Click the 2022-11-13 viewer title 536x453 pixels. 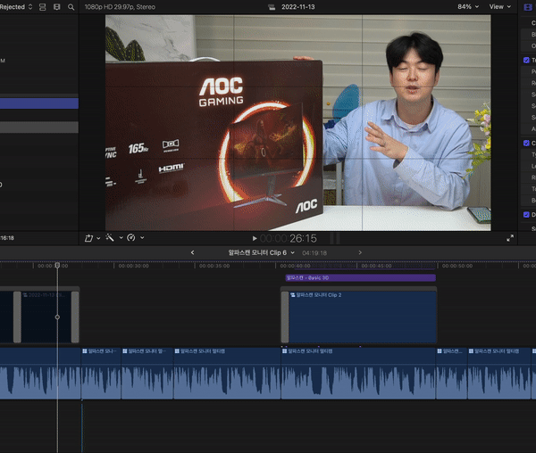point(298,7)
